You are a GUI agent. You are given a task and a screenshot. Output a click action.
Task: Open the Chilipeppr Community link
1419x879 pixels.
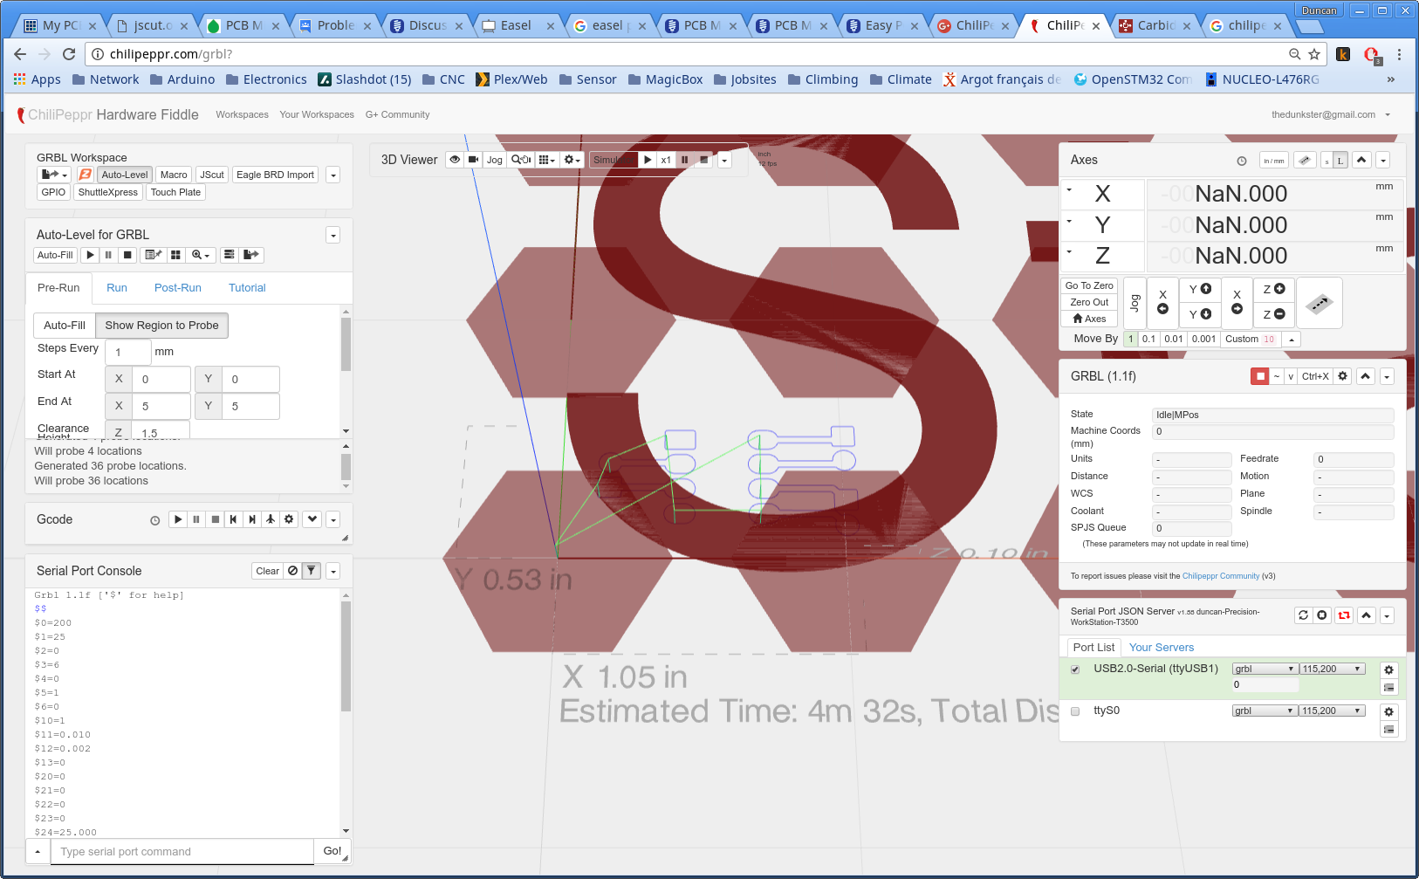(x=1220, y=576)
